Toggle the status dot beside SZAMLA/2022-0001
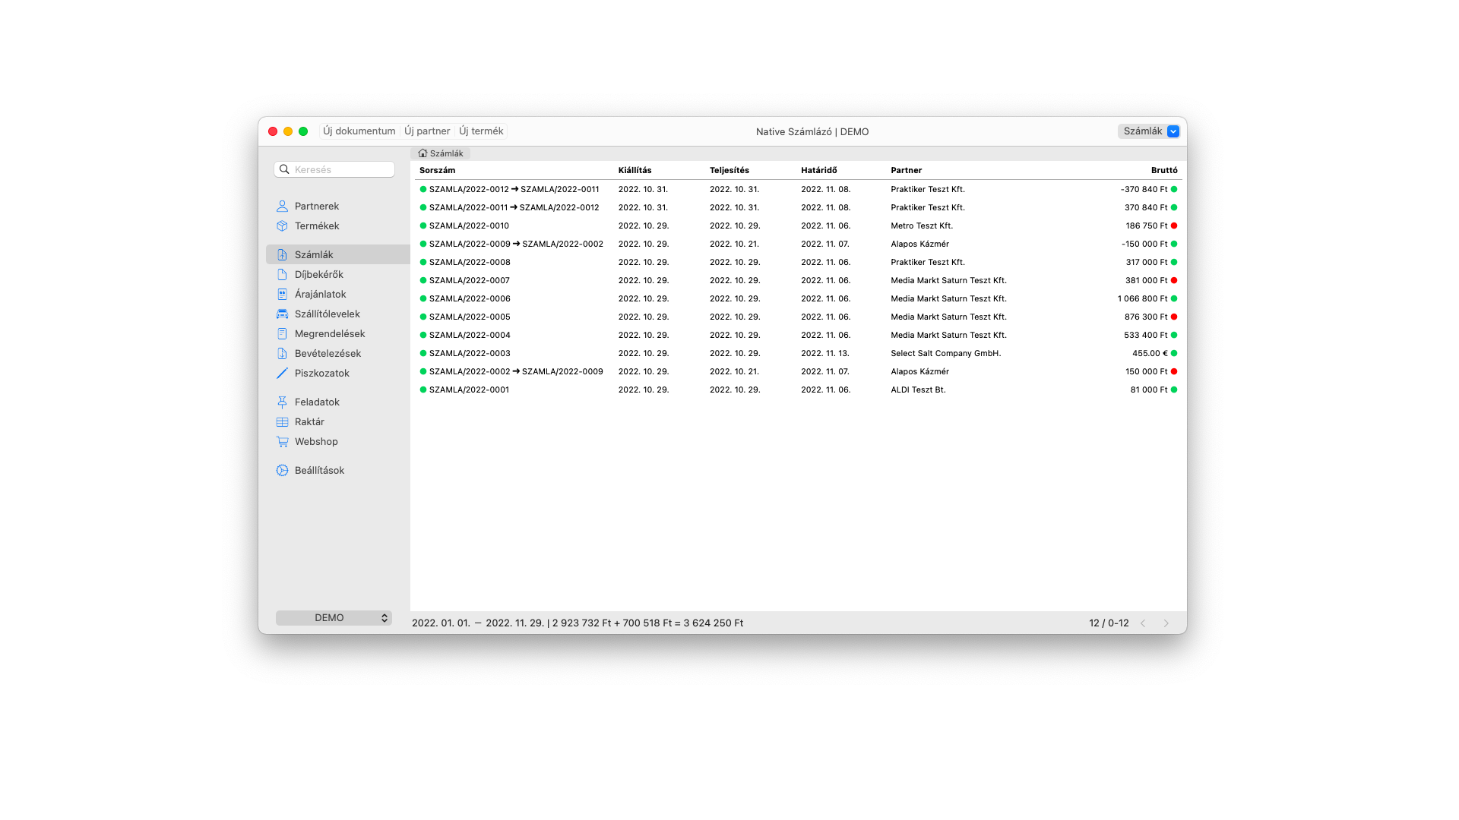This screenshot has width=1459, height=820. pos(423,389)
